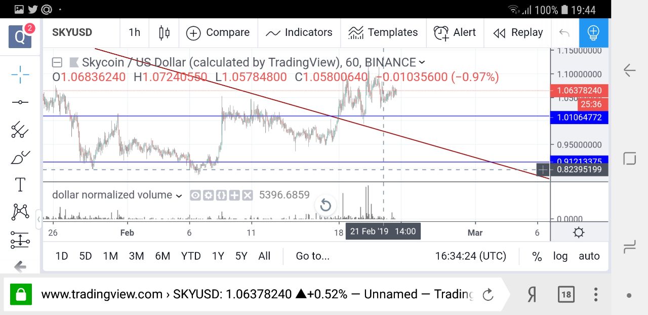This screenshot has width=648, height=315.
Task: Open the pitchfork drawing tools
Action: (x=20, y=130)
